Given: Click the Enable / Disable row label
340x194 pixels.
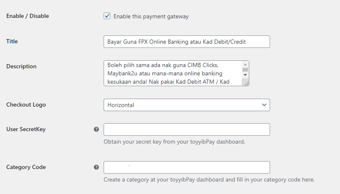Looking at the screenshot, I should (x=27, y=16).
